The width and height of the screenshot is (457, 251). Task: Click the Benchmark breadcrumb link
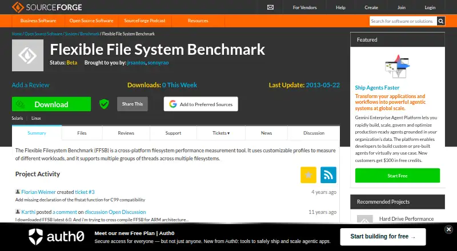[90, 34]
